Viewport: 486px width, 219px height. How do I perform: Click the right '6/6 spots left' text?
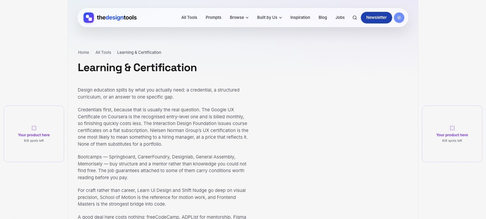[452, 141]
